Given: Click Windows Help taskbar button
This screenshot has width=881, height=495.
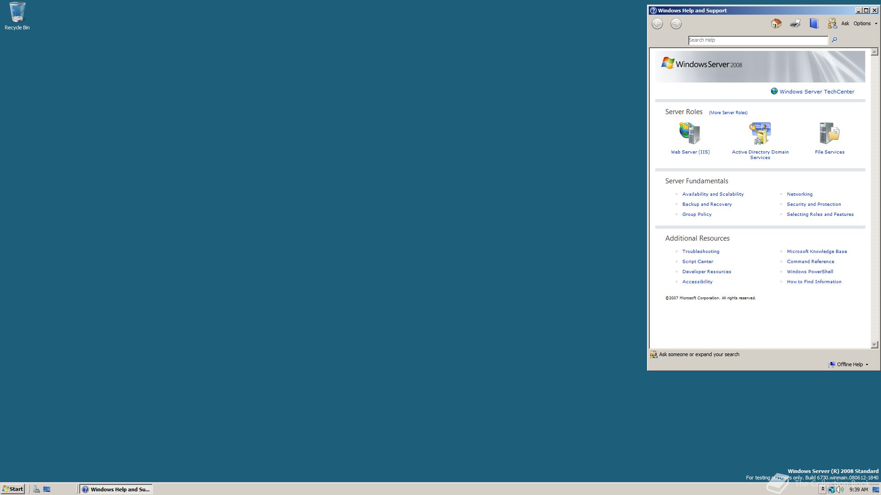Looking at the screenshot, I should [116, 489].
